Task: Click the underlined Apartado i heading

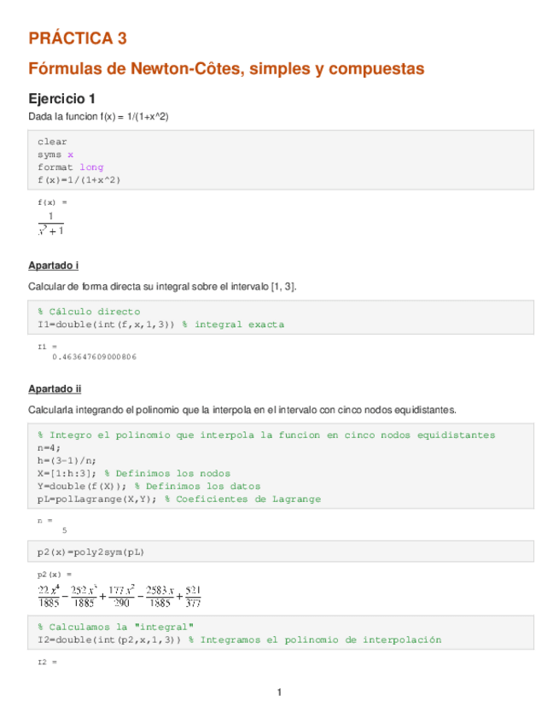Action: click(53, 266)
